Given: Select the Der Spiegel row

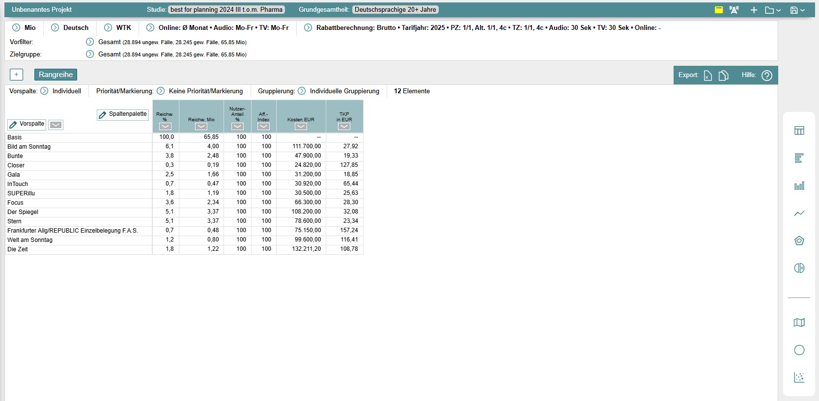Looking at the screenshot, I should tap(23, 212).
